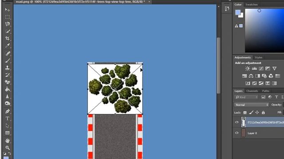Select the Brush tool
Screen dimensions: 284x159
point(7,61)
